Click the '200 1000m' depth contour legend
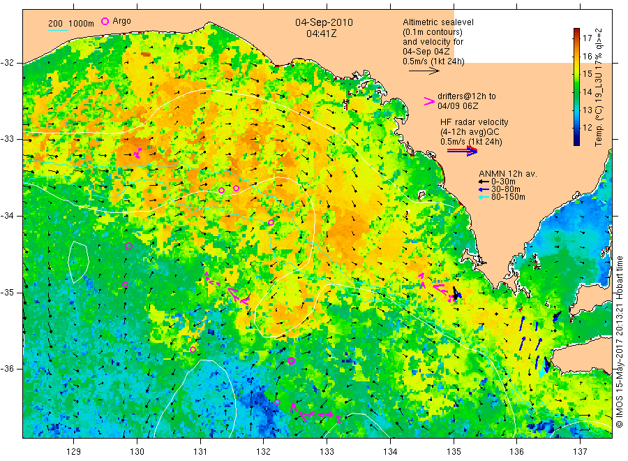The height and width of the screenshot is (461, 628). pos(71,24)
